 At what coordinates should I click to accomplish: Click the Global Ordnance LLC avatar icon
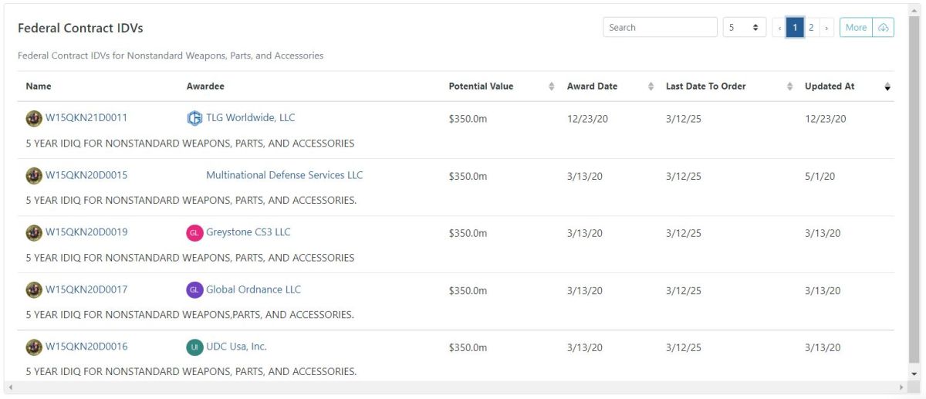click(194, 290)
